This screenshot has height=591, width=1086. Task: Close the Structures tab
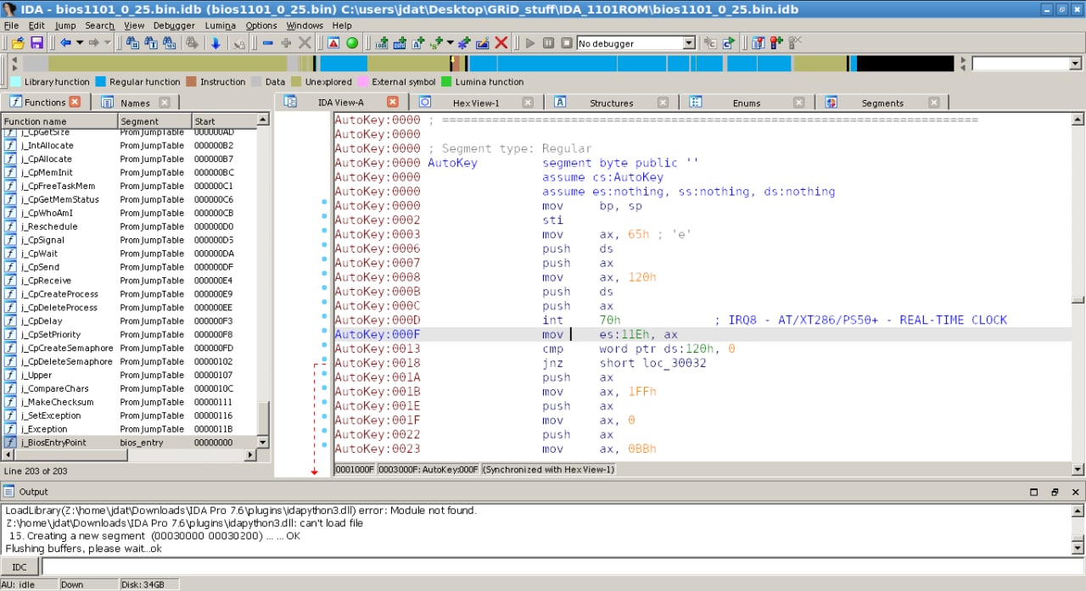click(x=663, y=103)
